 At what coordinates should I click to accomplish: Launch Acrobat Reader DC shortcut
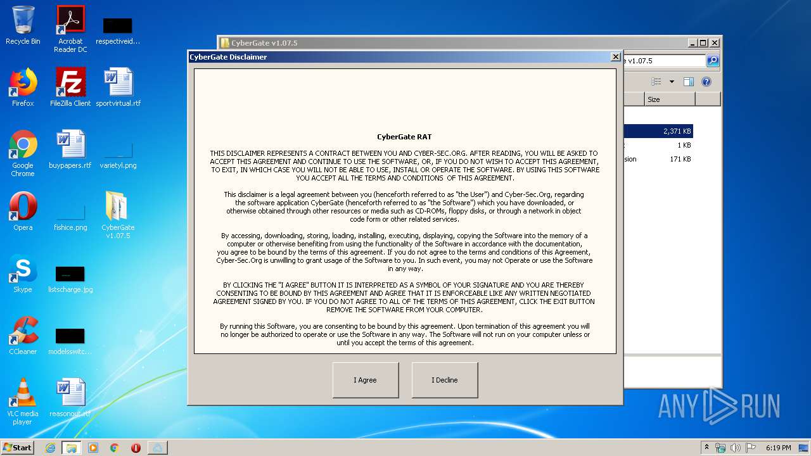tap(70, 29)
